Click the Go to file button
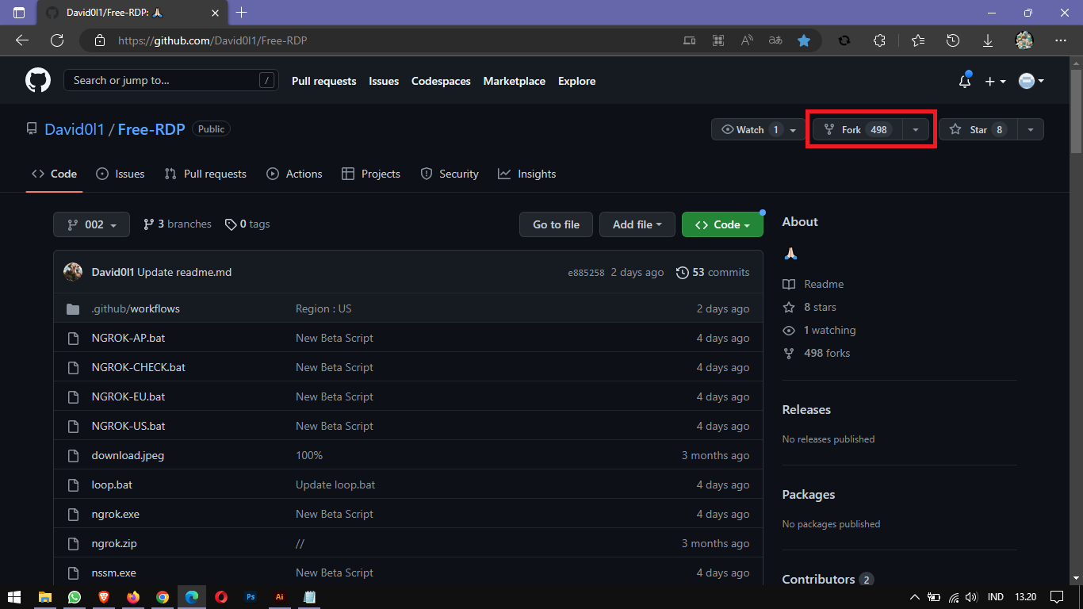 point(556,224)
